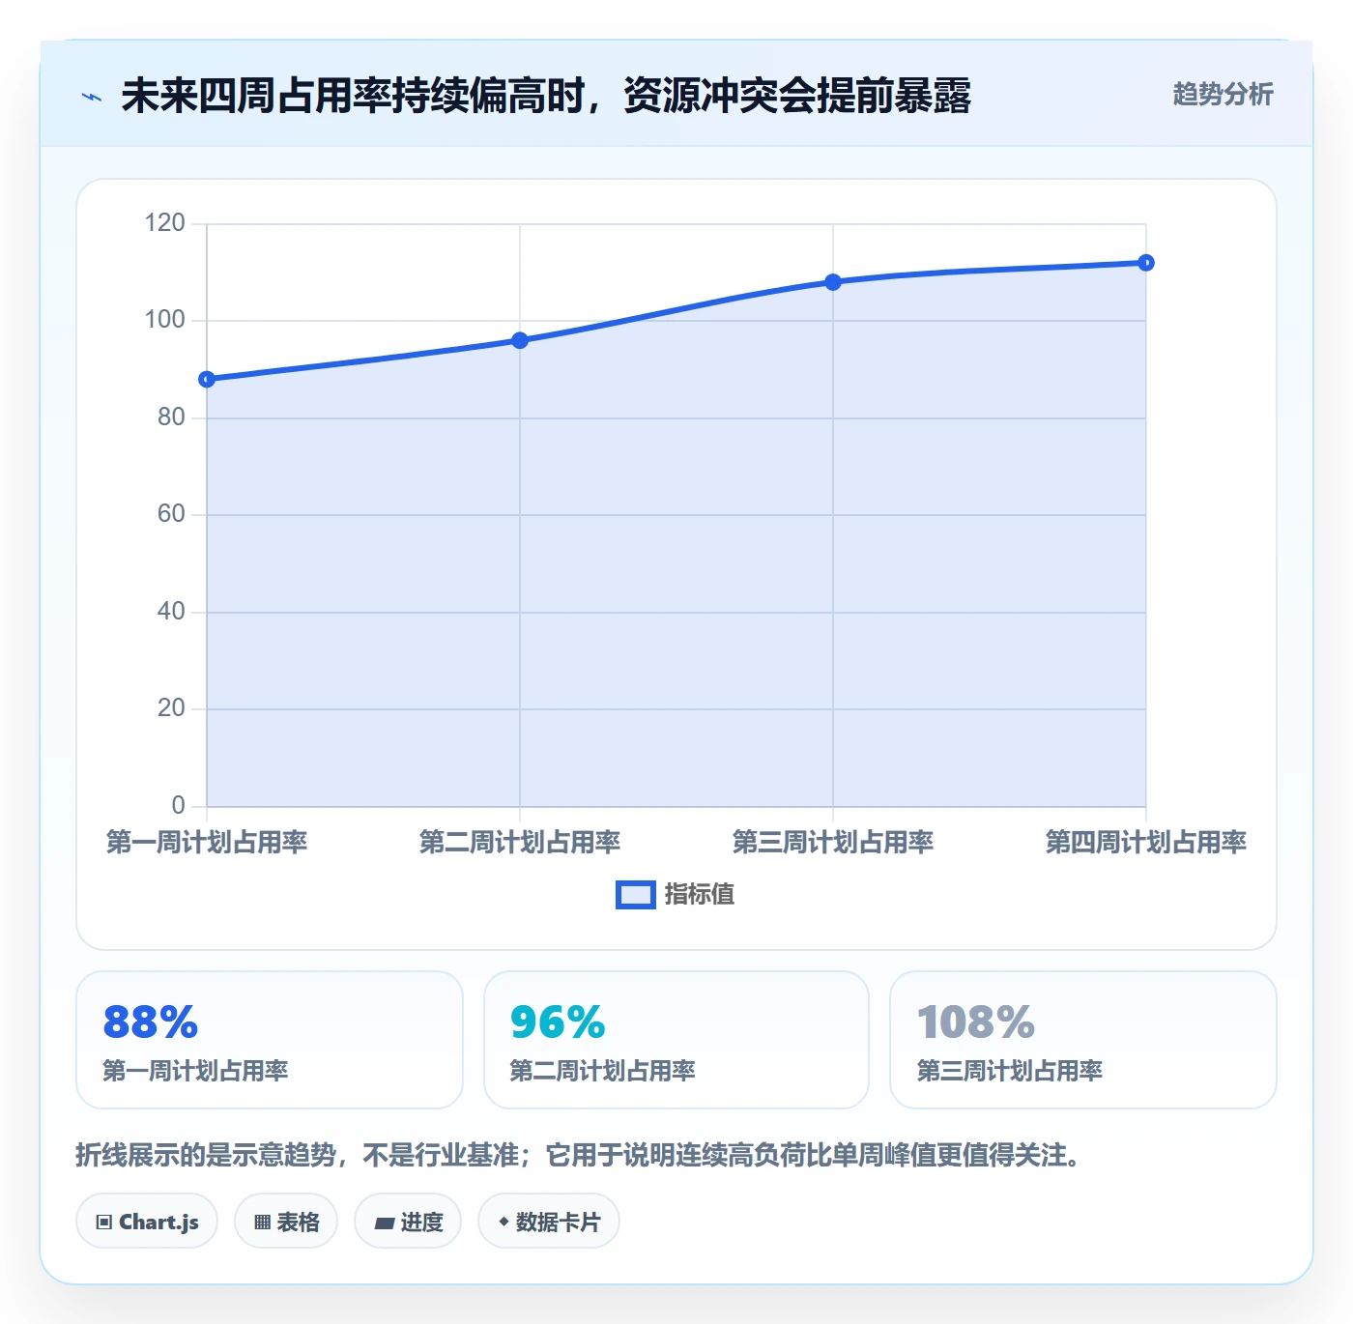Open the 88% 第一周计划占用率 card
1353x1324 pixels.
point(270,1040)
